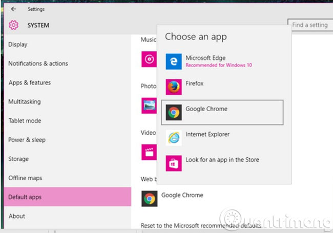Click Recommended for Windows 10 text
Viewport: 333px width, 233px height.
[x=219, y=65]
